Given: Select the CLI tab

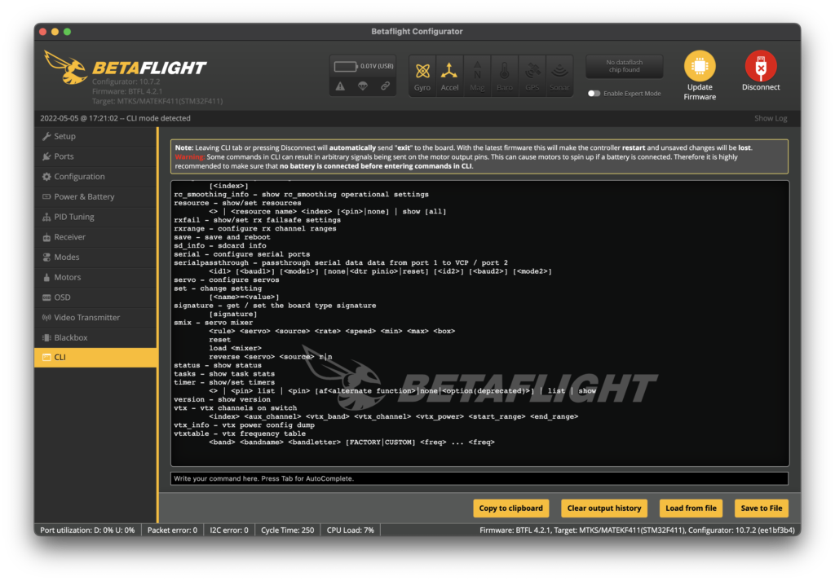Looking at the screenshot, I should 96,358.
